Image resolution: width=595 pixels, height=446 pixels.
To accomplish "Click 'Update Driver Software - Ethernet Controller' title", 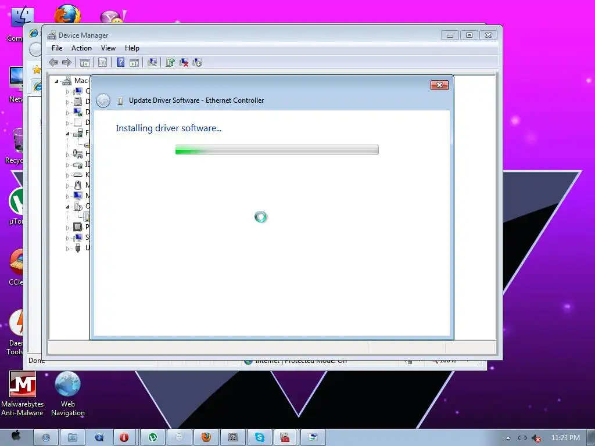I will pyautogui.click(x=196, y=100).
